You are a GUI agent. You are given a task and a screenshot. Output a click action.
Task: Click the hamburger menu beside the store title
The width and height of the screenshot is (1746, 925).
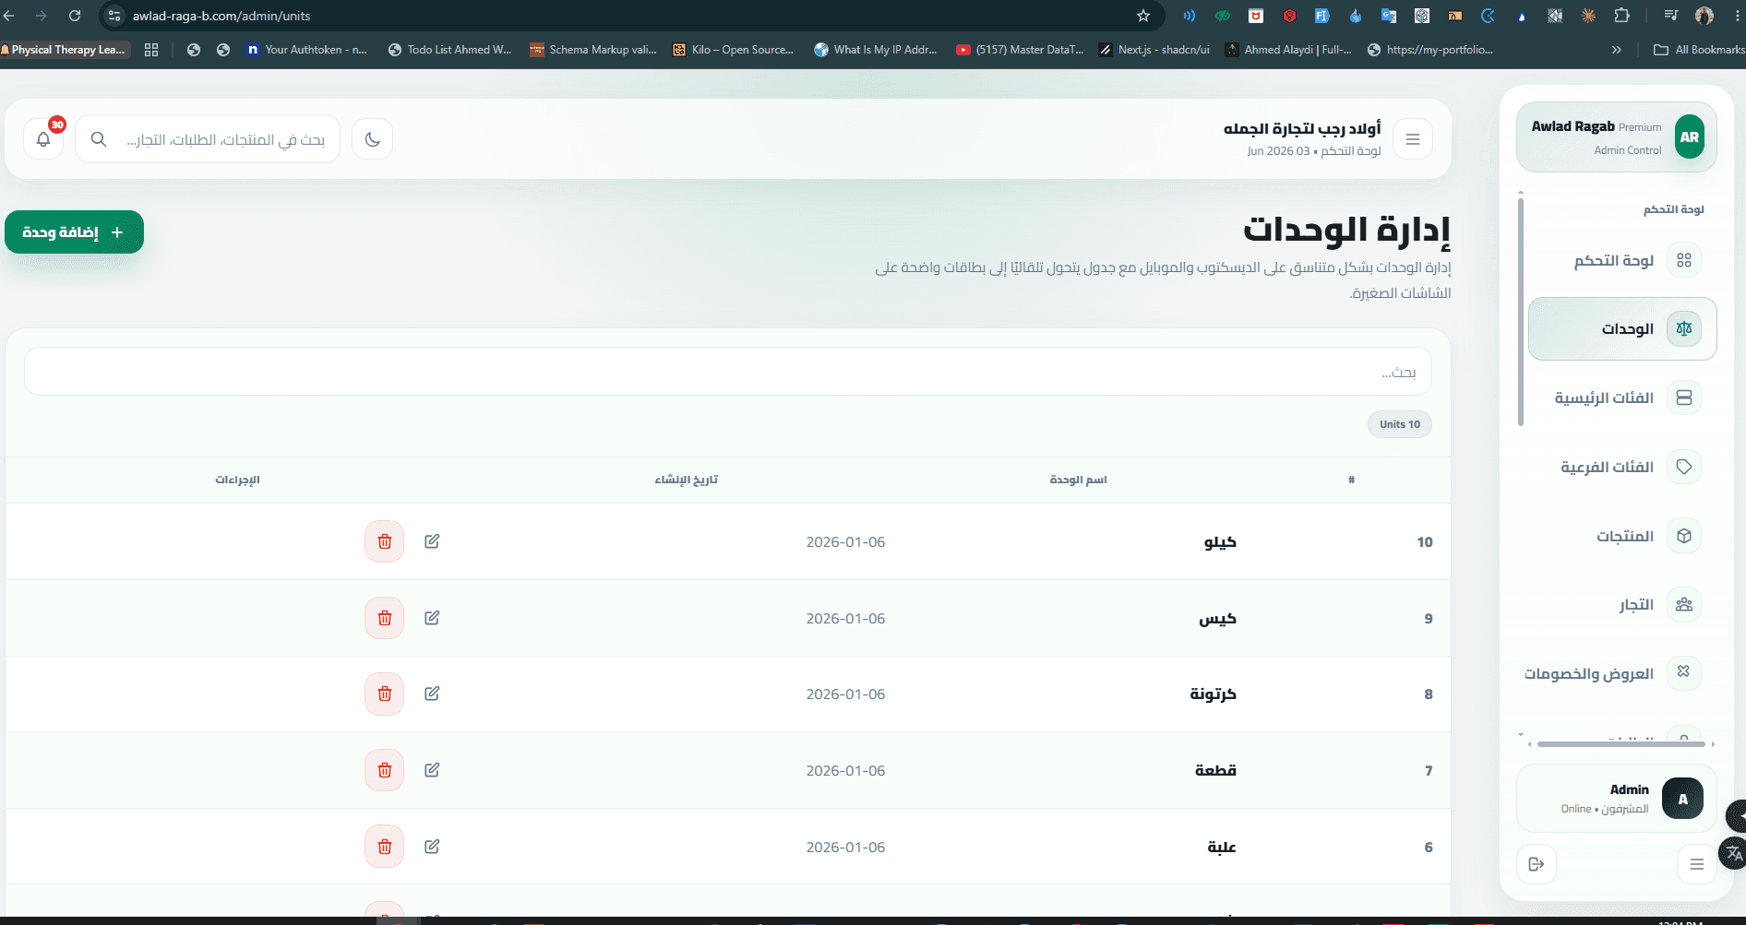click(x=1412, y=139)
